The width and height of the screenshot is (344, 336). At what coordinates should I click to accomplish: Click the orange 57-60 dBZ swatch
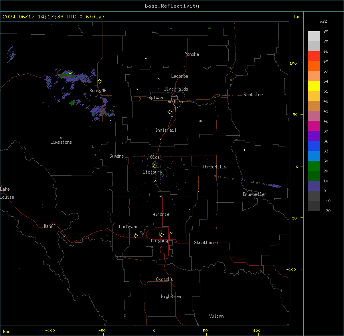[x=314, y=66]
